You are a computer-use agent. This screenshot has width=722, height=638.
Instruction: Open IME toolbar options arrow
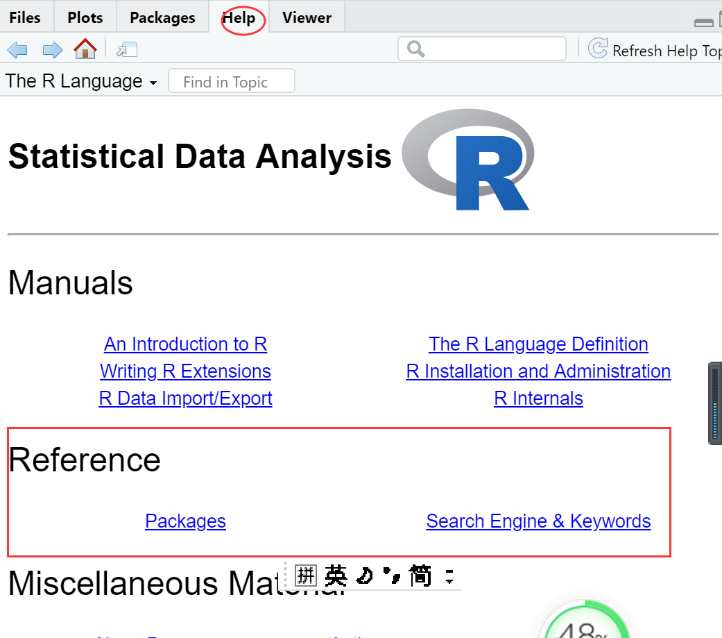tap(449, 576)
